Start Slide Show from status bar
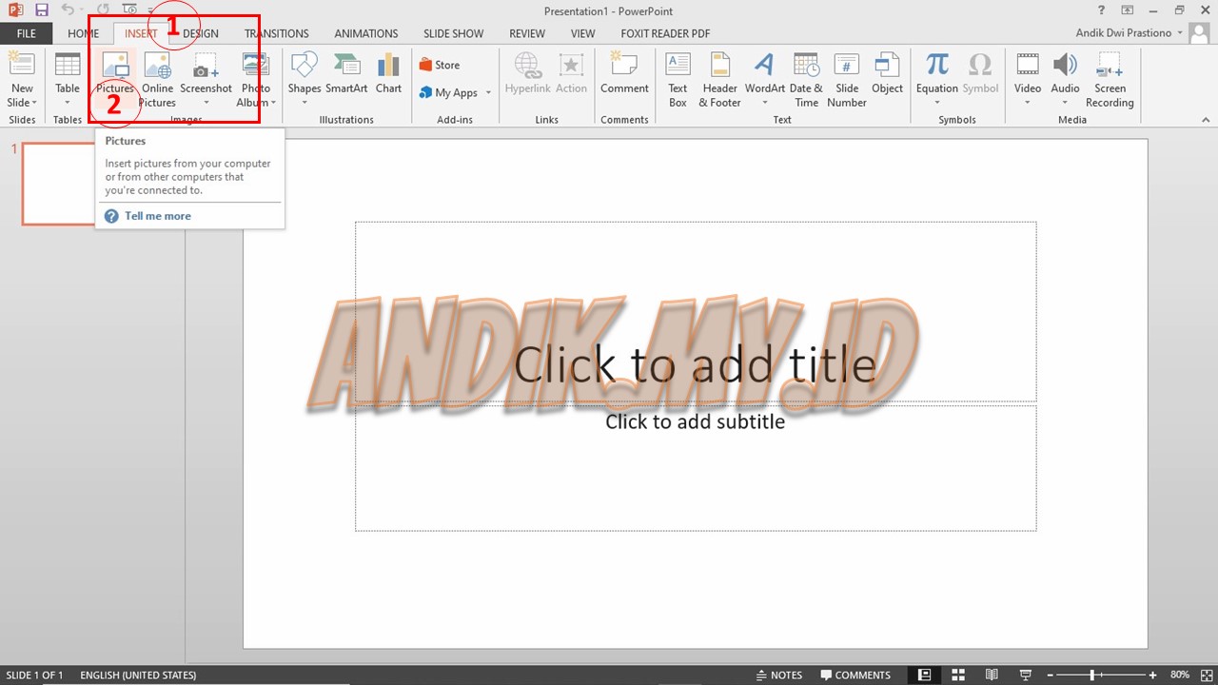Image resolution: width=1218 pixels, height=685 pixels. [x=1025, y=675]
